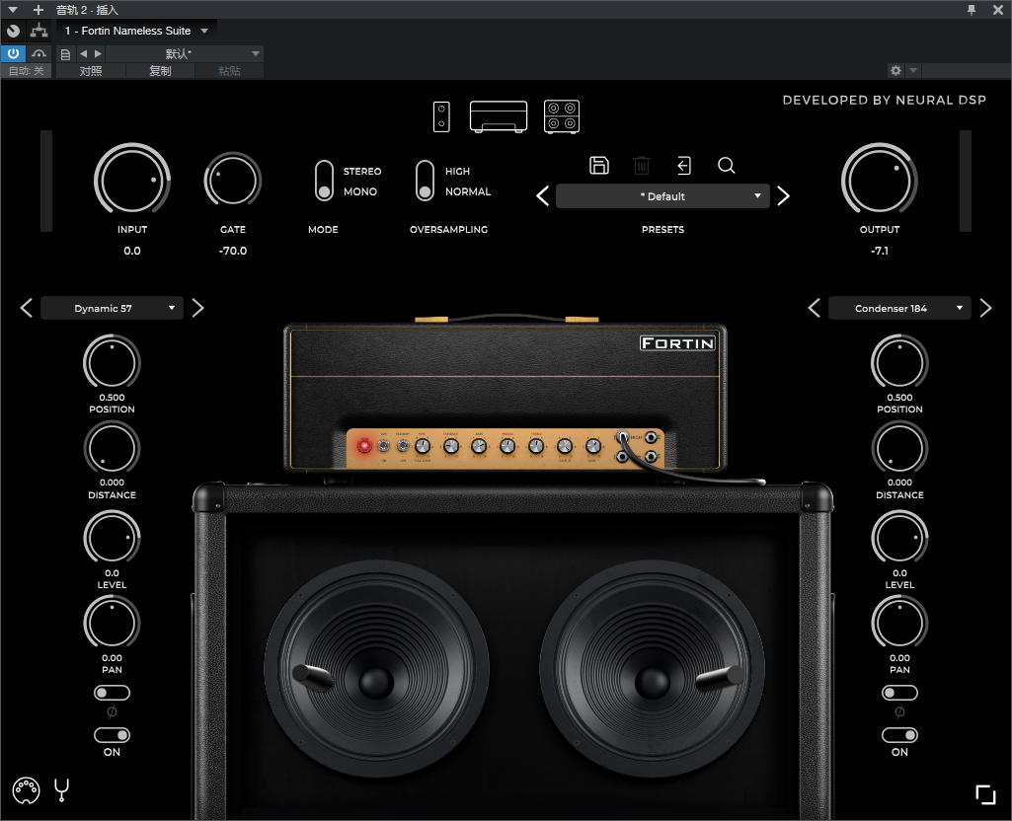Toggle Dynamic 57 mic ON switch
Screen dimensions: 1012x821
pyautogui.click(x=112, y=735)
